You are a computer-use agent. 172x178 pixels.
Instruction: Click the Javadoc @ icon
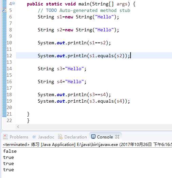34,137
